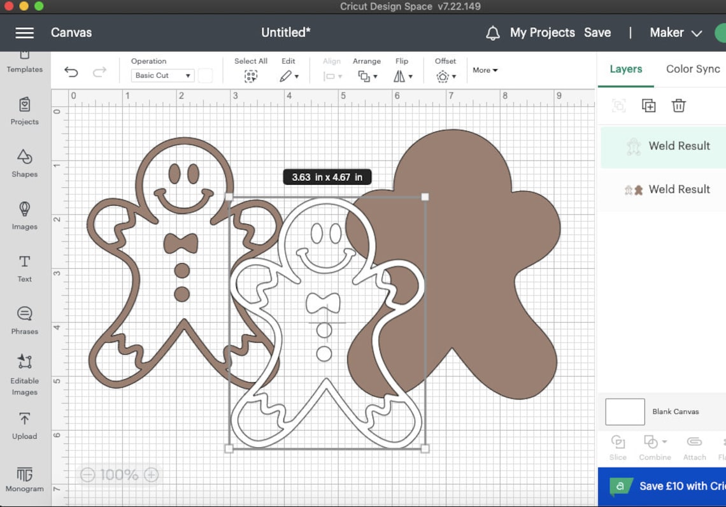Open the Basic Cut operation dropdown

pyautogui.click(x=162, y=75)
